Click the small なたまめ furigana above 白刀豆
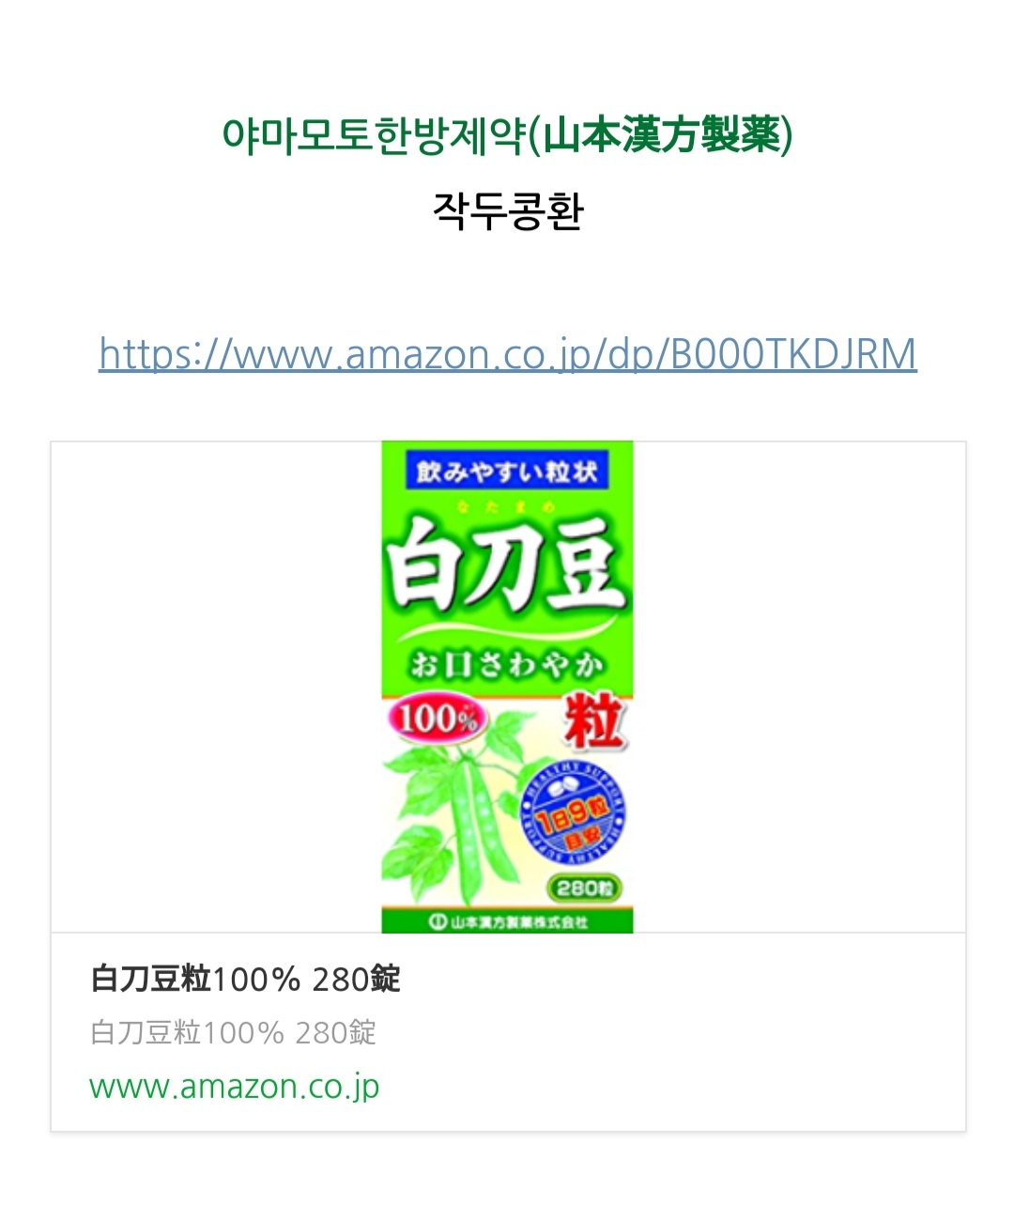 (x=507, y=507)
